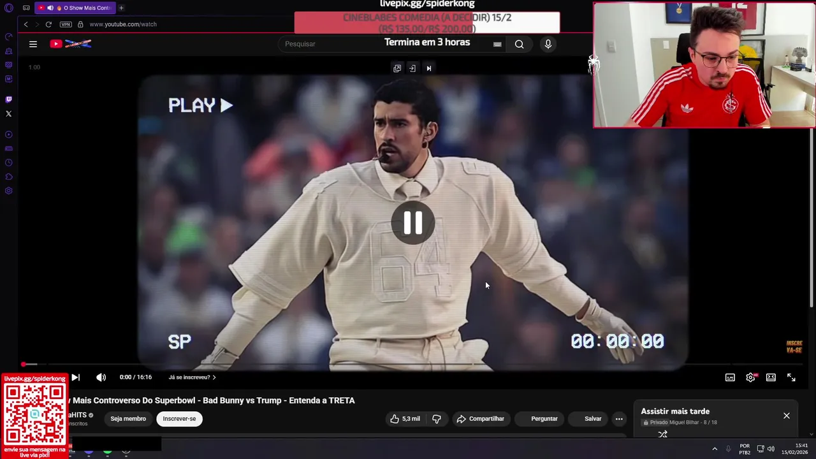816x459 pixels.
Task: Open Twitch in the sidebar
Action: pos(8,99)
